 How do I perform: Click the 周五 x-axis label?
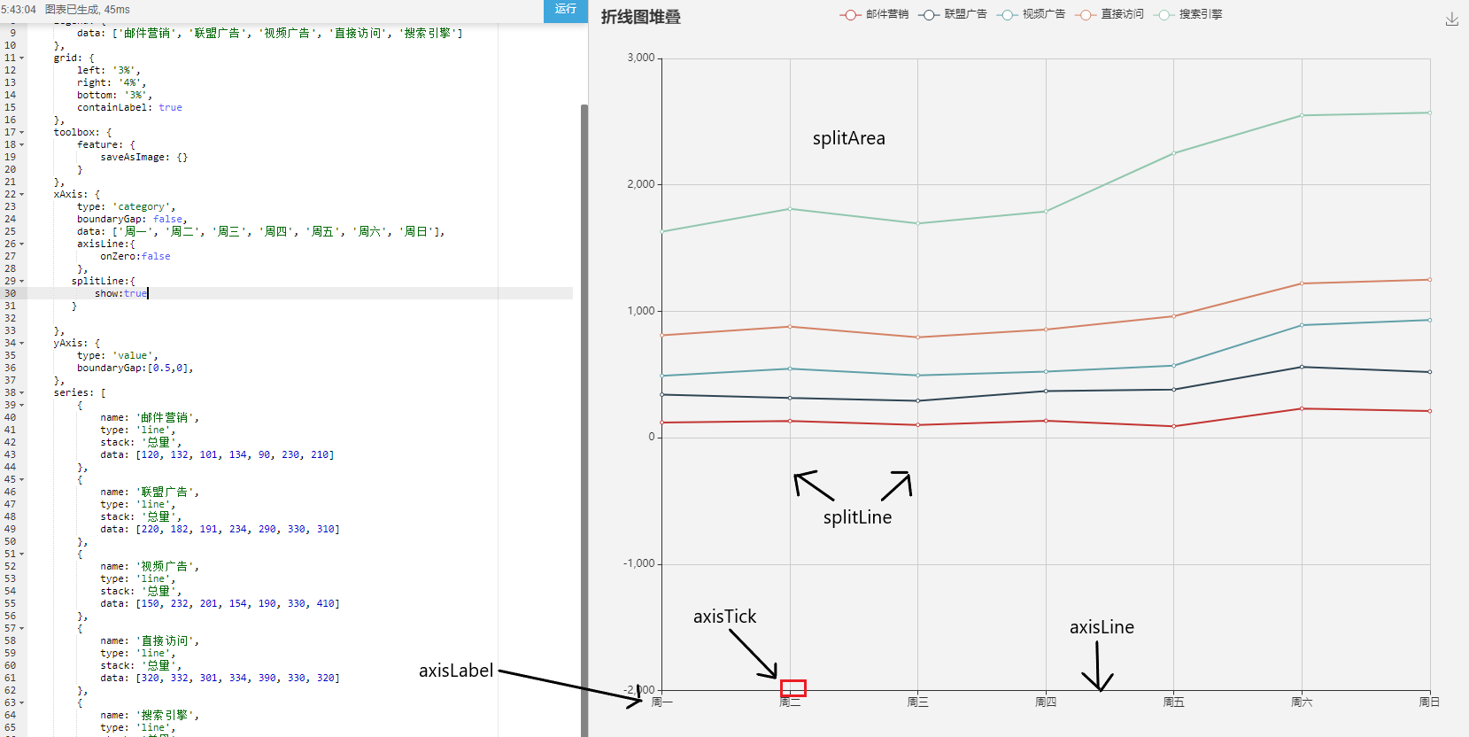1173,702
